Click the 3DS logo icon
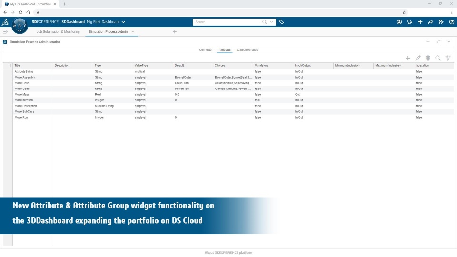 5,22
